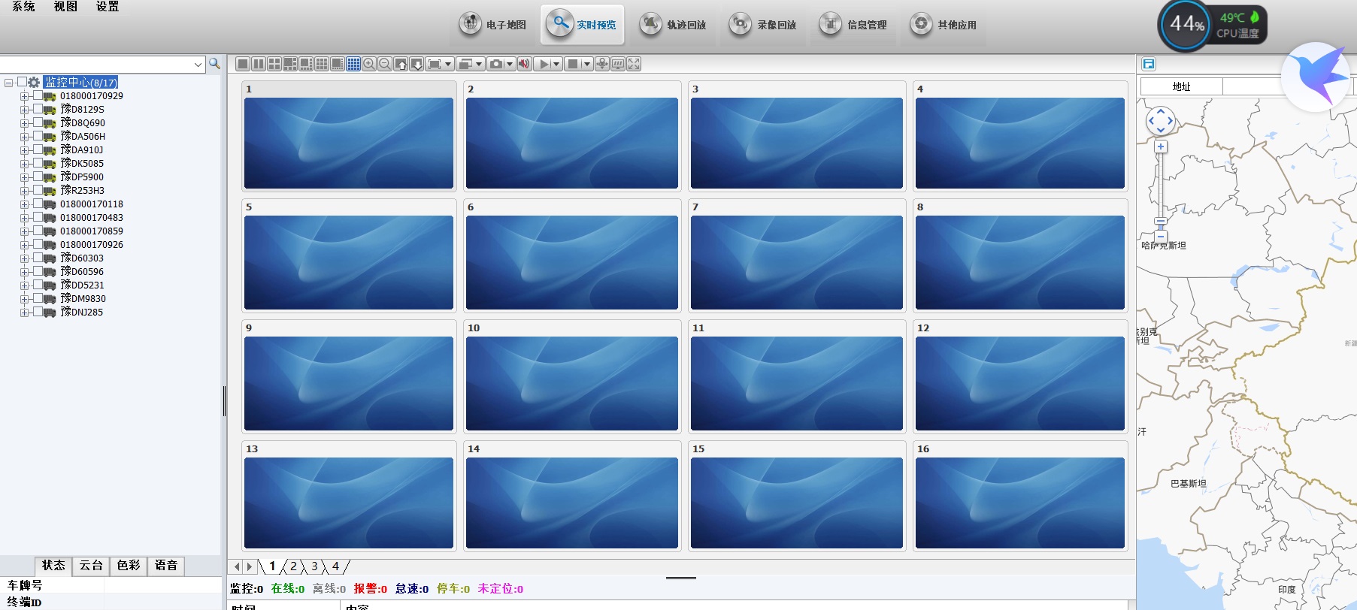Click the save icon above the map

(1149, 64)
